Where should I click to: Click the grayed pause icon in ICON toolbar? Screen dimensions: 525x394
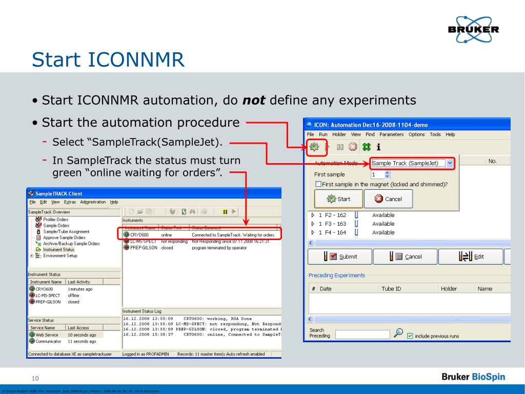point(340,147)
